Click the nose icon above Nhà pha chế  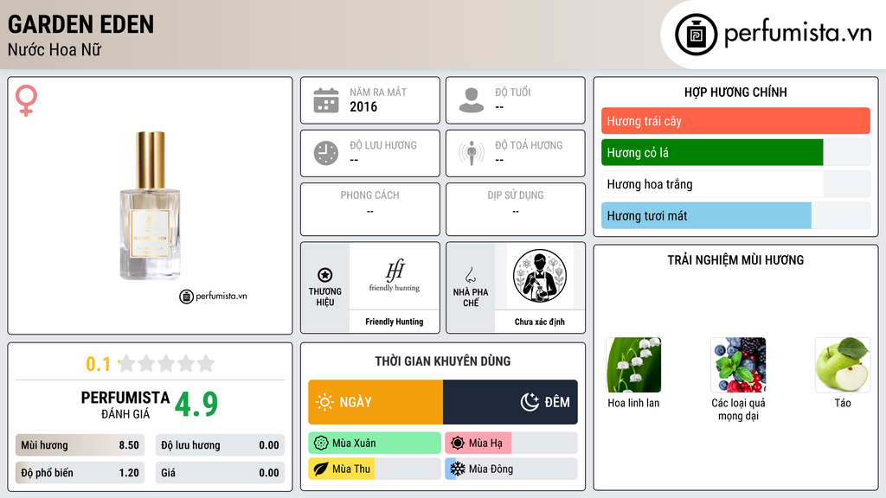point(470,275)
